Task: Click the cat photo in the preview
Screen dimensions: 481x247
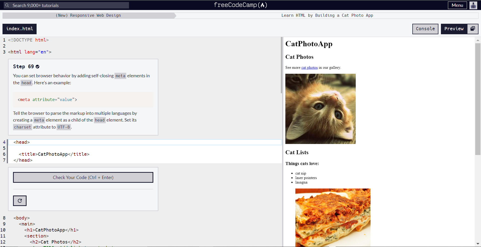Action: pyautogui.click(x=320, y=109)
